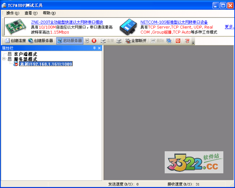This screenshot has height=188, width=235.
Task: Click the NETCOM-10S device image
Action: click(129, 27)
